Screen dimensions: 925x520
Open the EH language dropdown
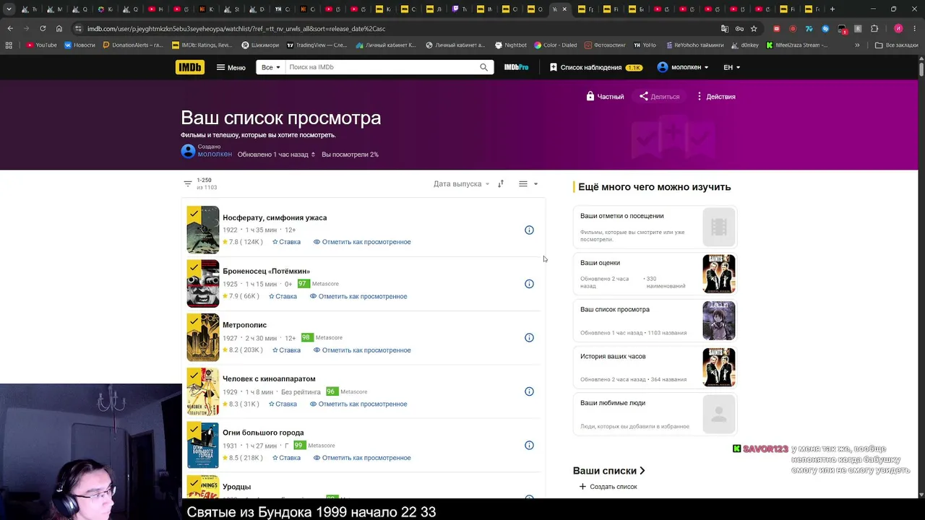(x=732, y=67)
